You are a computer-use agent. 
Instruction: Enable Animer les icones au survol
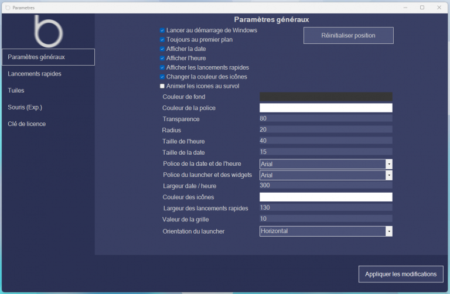coord(162,86)
